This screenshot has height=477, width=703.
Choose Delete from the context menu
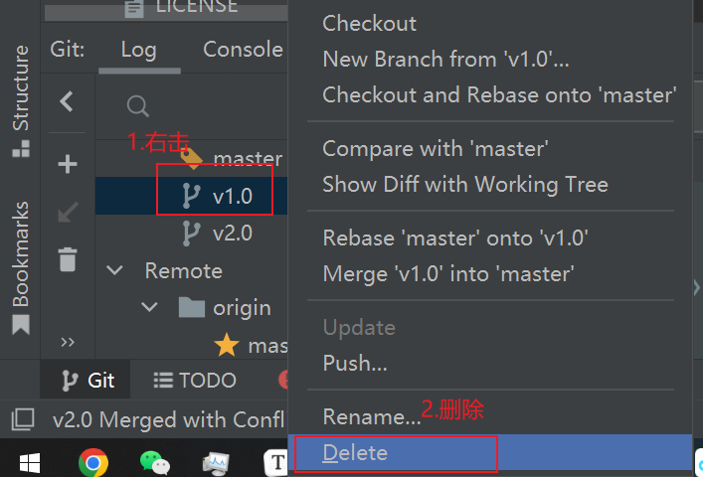coord(355,453)
